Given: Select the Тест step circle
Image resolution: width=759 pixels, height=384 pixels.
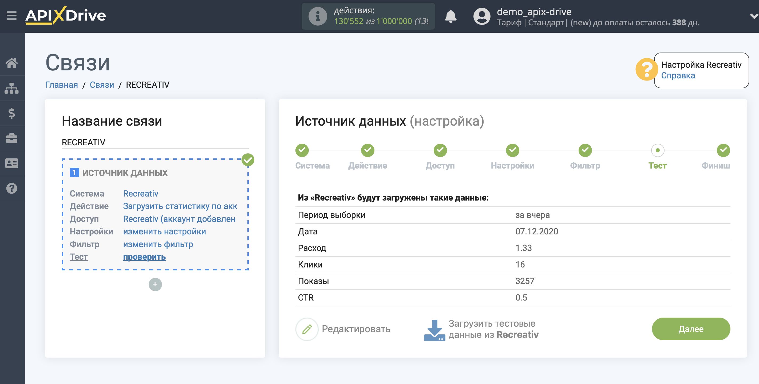Looking at the screenshot, I should [x=658, y=150].
